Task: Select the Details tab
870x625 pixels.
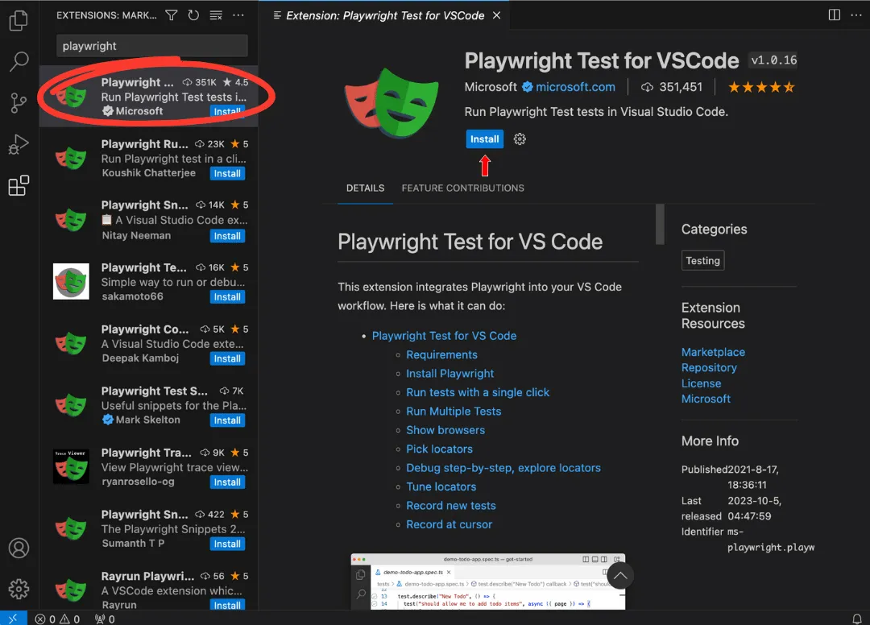Action: [365, 188]
